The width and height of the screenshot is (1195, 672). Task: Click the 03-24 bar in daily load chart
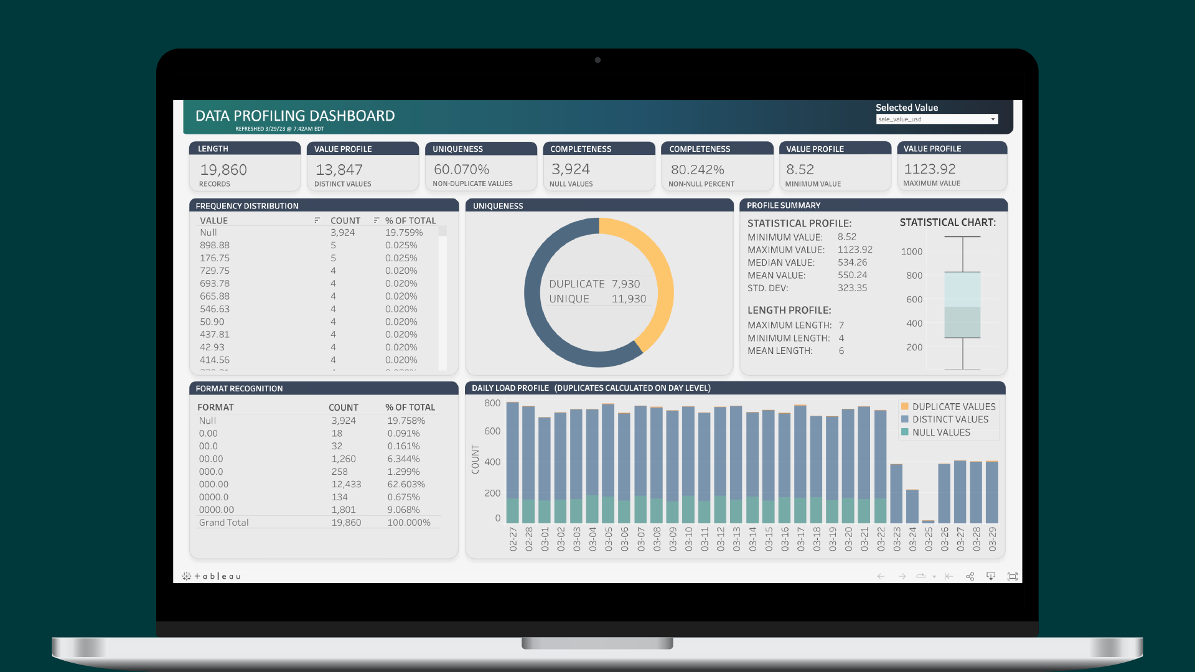pyautogui.click(x=912, y=506)
